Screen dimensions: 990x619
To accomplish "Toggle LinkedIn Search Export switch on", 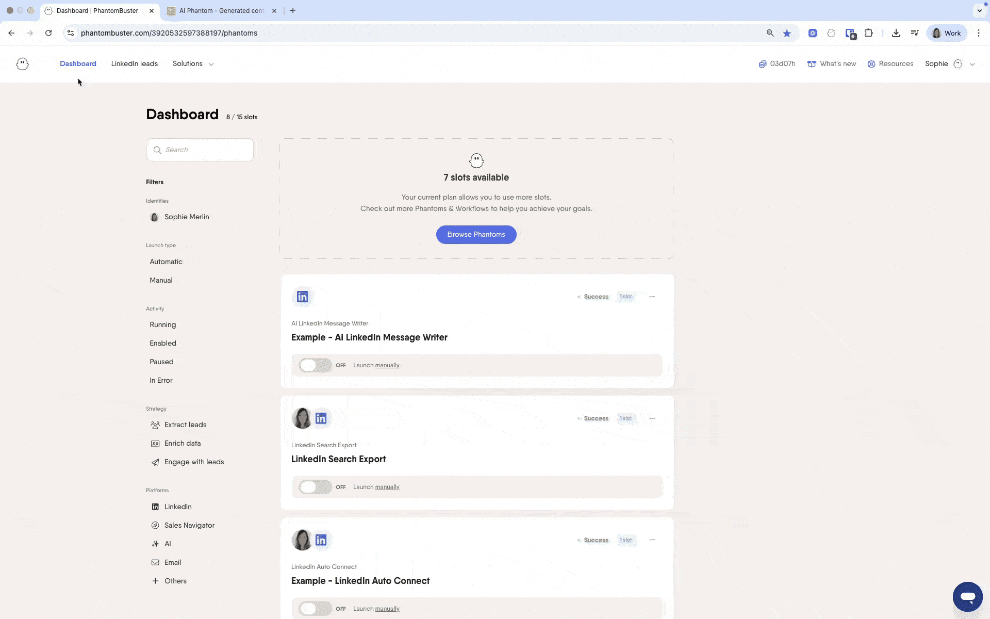I will coord(315,487).
